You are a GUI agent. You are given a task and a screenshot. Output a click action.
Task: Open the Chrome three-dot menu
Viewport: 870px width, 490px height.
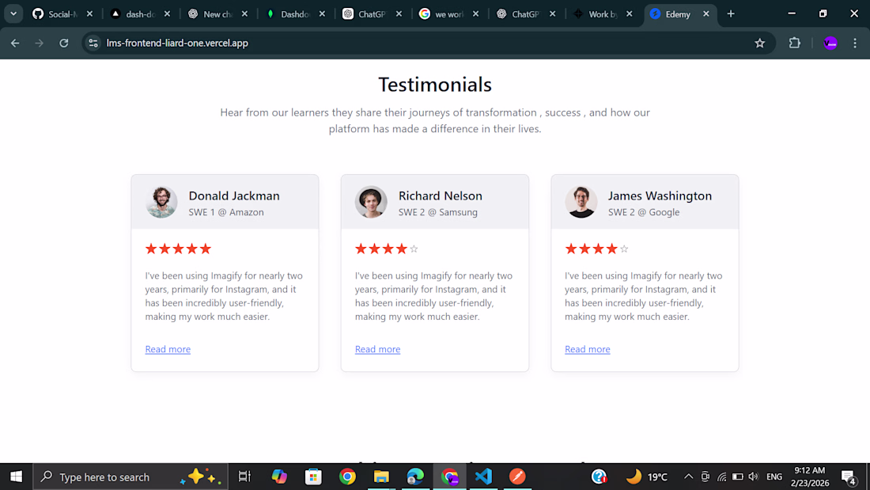(x=855, y=43)
